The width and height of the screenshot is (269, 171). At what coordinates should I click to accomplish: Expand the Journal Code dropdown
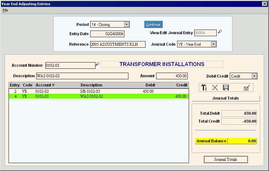[213, 44]
